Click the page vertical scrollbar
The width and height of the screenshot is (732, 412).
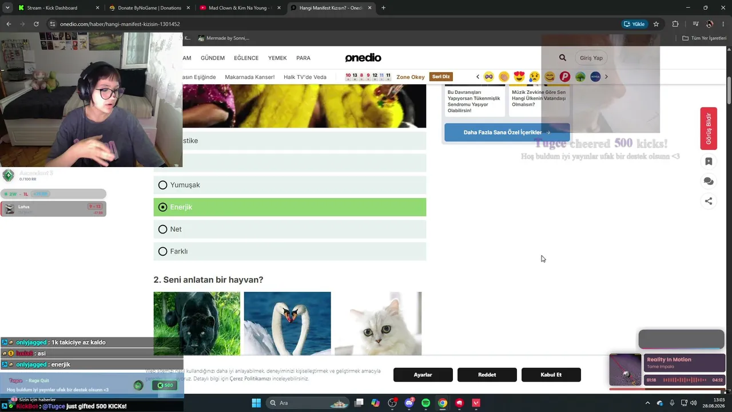[729, 89]
